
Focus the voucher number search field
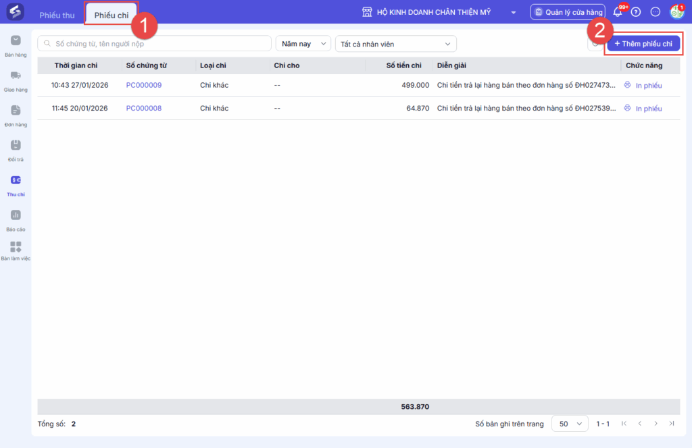pyautogui.click(x=155, y=44)
